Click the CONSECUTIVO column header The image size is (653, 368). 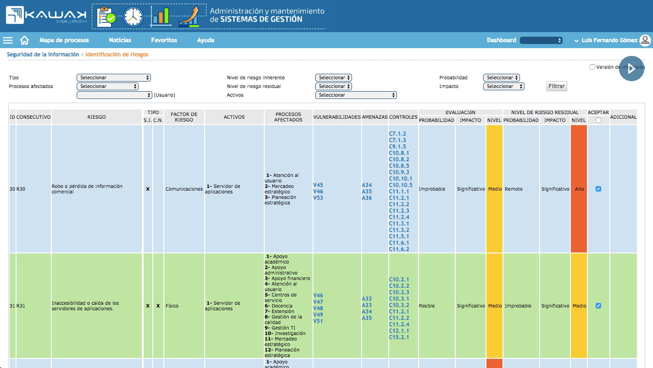(33, 117)
